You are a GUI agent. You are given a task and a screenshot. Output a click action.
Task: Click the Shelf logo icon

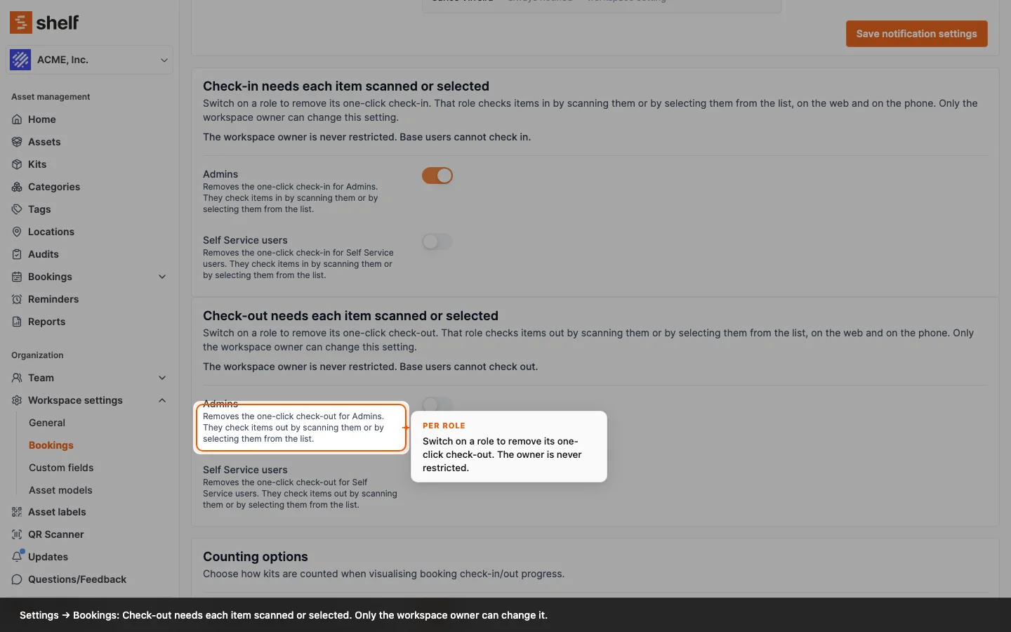point(21,22)
